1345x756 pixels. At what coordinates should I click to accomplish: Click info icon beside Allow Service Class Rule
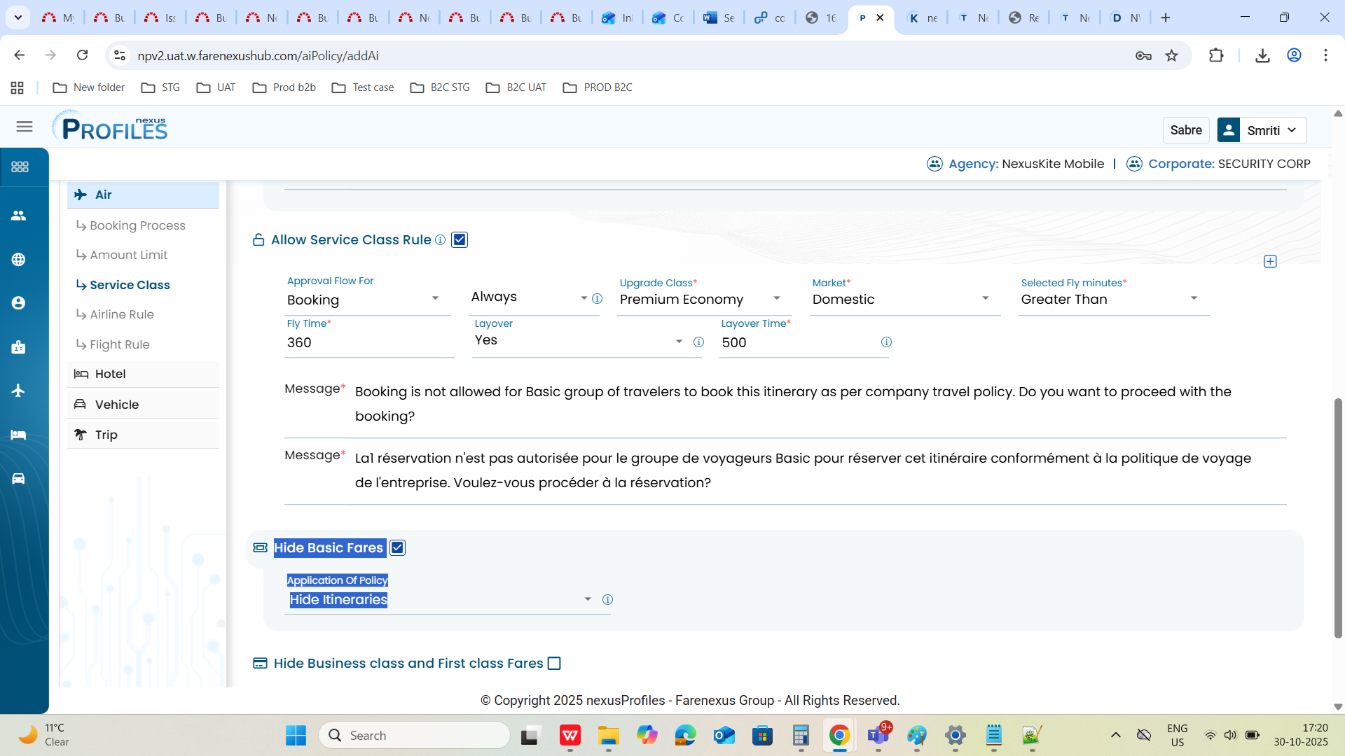click(x=440, y=240)
